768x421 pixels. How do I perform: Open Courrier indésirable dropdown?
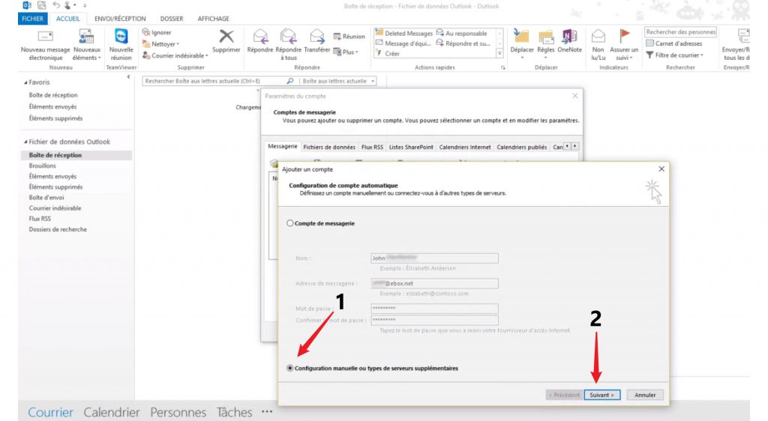click(175, 55)
